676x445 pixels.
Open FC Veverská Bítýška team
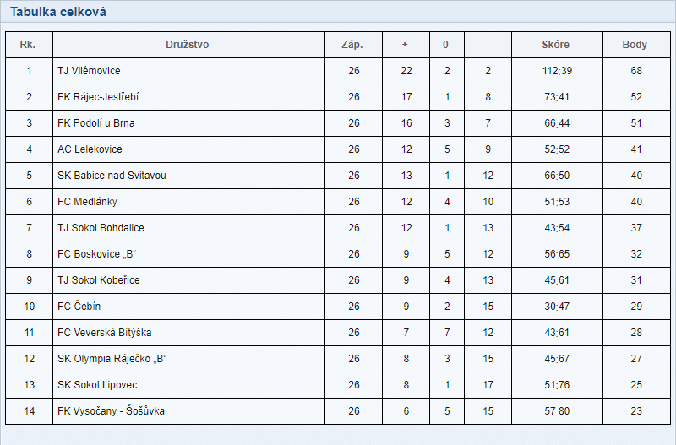pyautogui.click(x=105, y=333)
